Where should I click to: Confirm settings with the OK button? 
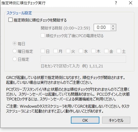pyautogui.click(x=85, y=120)
